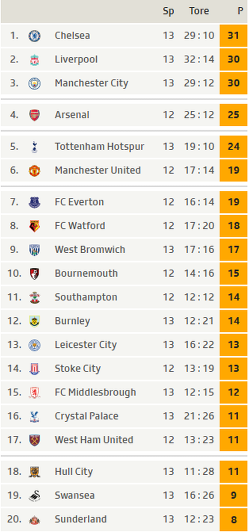Select the Bournemouth team name

coord(86,273)
